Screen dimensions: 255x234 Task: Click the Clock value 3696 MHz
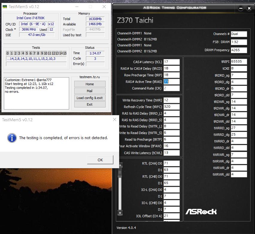(x=29, y=29)
